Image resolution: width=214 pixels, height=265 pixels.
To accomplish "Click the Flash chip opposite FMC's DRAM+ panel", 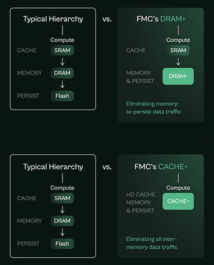I will 62,96.
